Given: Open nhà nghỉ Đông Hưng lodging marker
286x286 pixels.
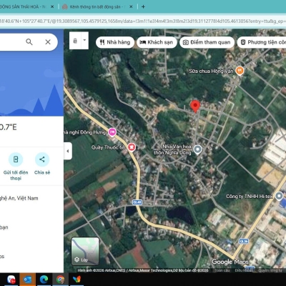Looking at the screenshot, I should click(x=112, y=132).
